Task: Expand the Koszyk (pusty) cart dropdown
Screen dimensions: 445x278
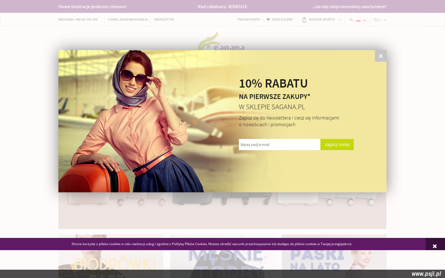Action: [x=339, y=19]
